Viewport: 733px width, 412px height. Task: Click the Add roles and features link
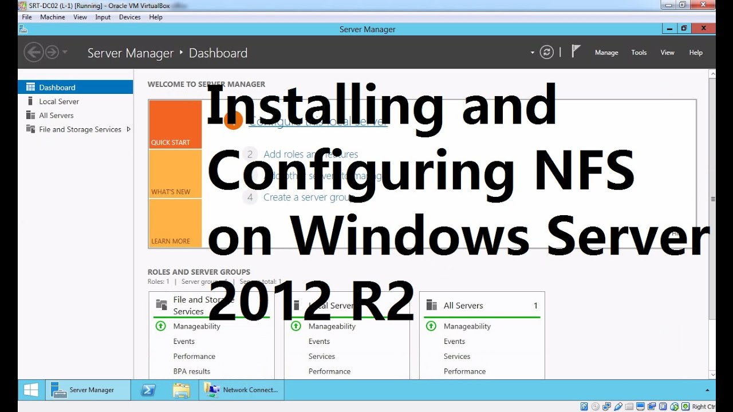pos(310,154)
